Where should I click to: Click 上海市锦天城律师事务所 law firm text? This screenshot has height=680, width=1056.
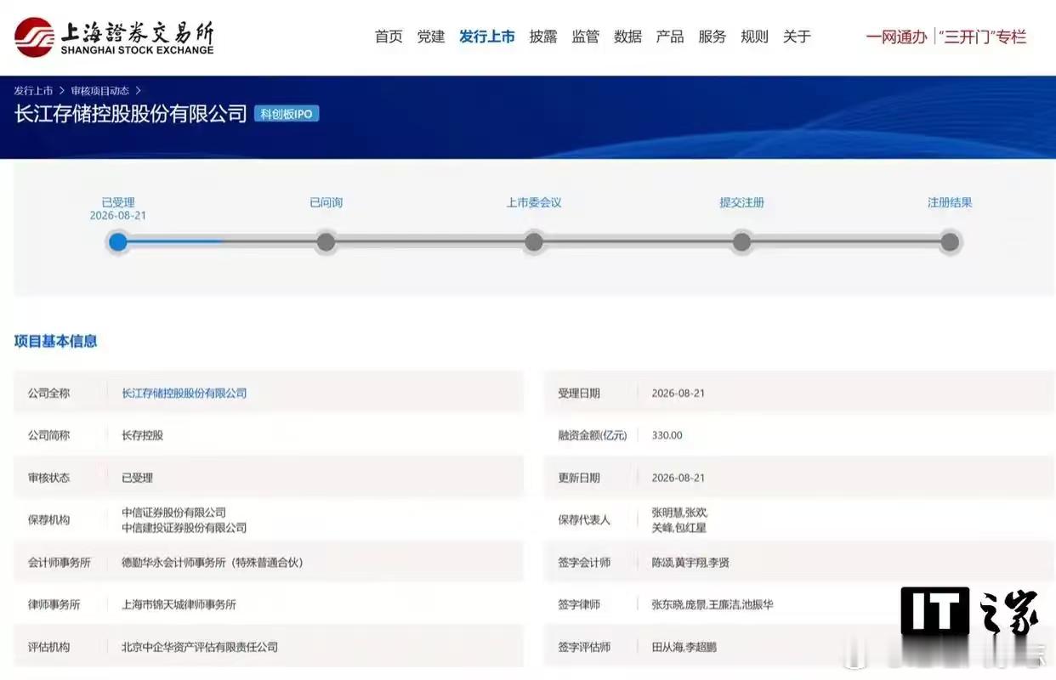click(179, 604)
